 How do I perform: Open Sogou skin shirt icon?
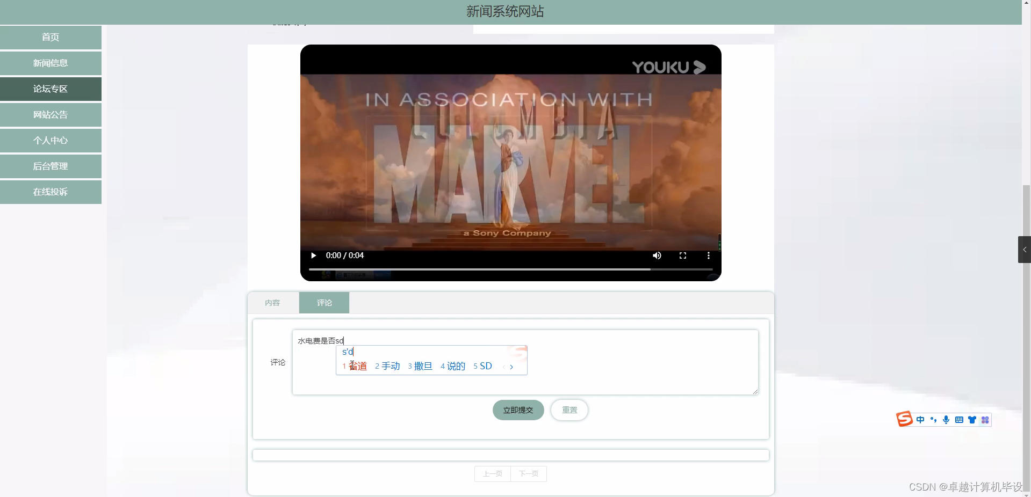[972, 420]
